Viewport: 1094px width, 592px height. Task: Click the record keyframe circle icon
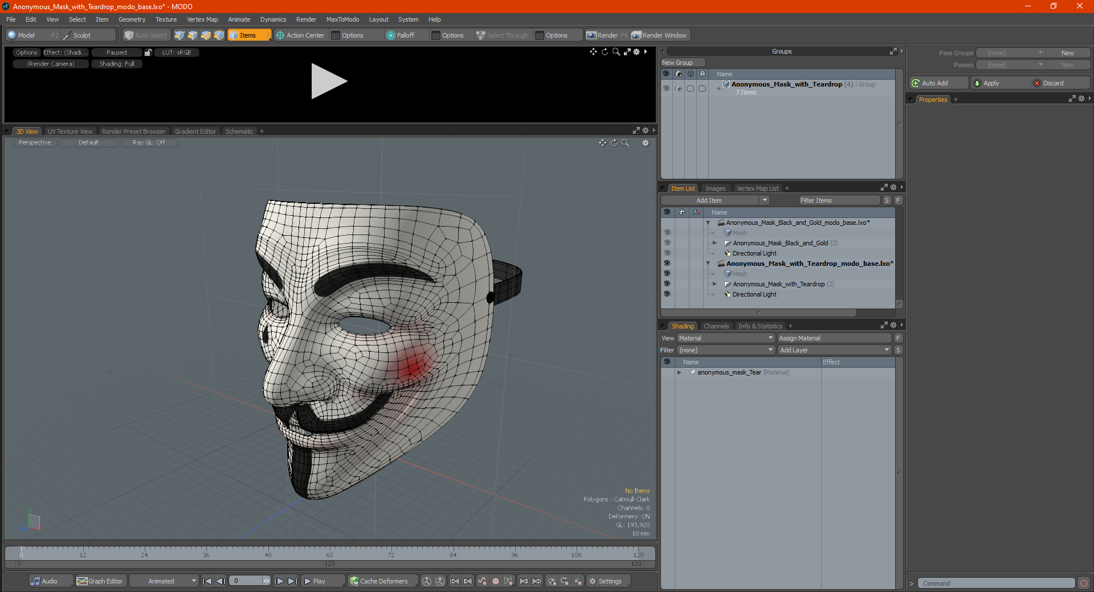coord(496,581)
